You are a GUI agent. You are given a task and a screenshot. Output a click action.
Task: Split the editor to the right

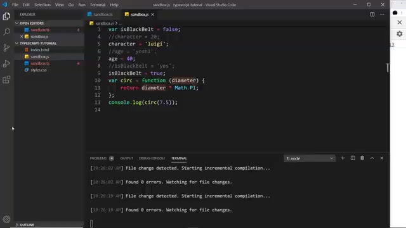pyautogui.click(x=372, y=15)
